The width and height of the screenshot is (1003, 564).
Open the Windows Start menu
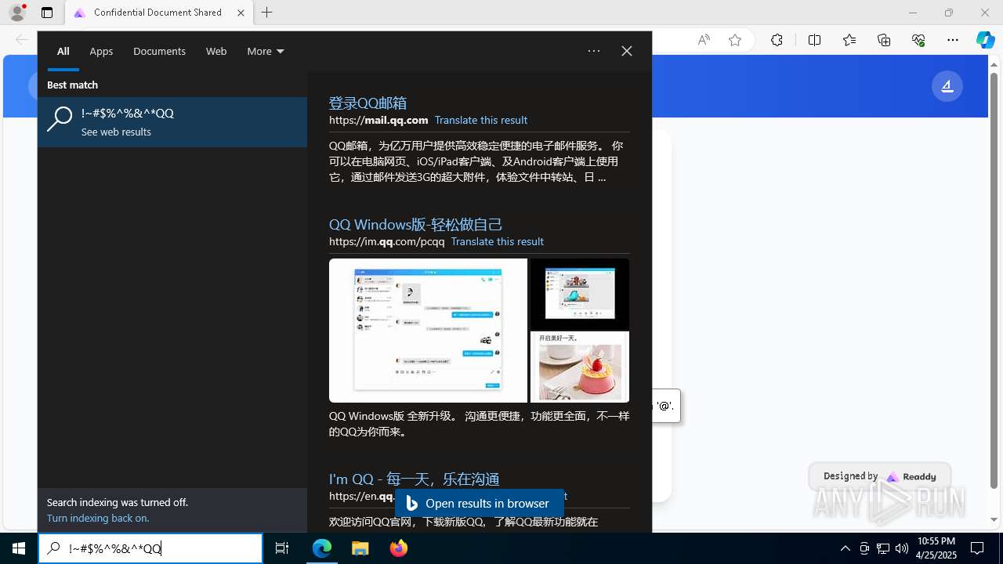point(19,548)
